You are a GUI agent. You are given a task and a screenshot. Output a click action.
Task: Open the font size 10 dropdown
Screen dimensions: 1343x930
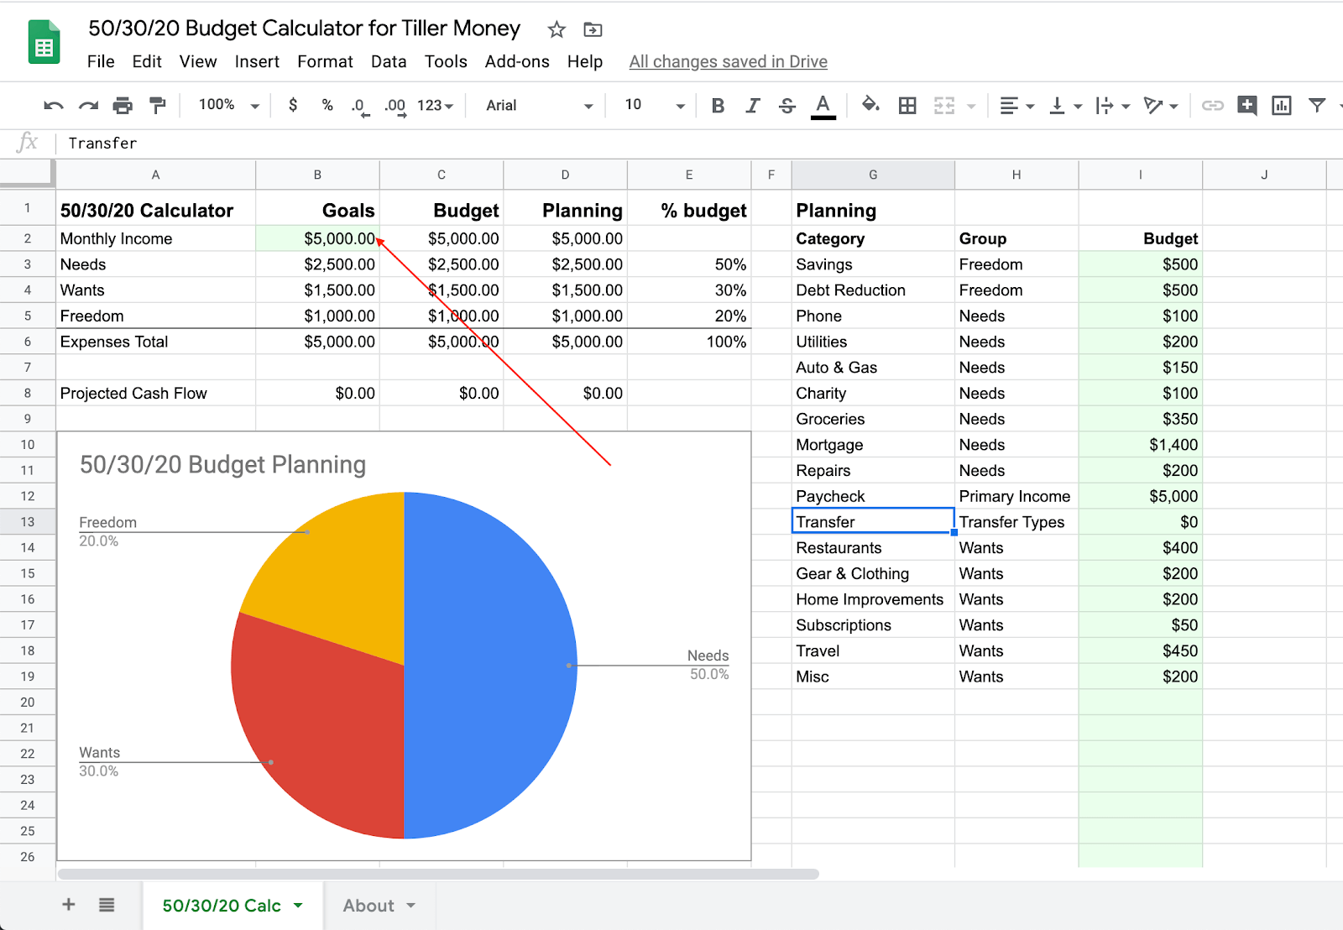point(655,105)
